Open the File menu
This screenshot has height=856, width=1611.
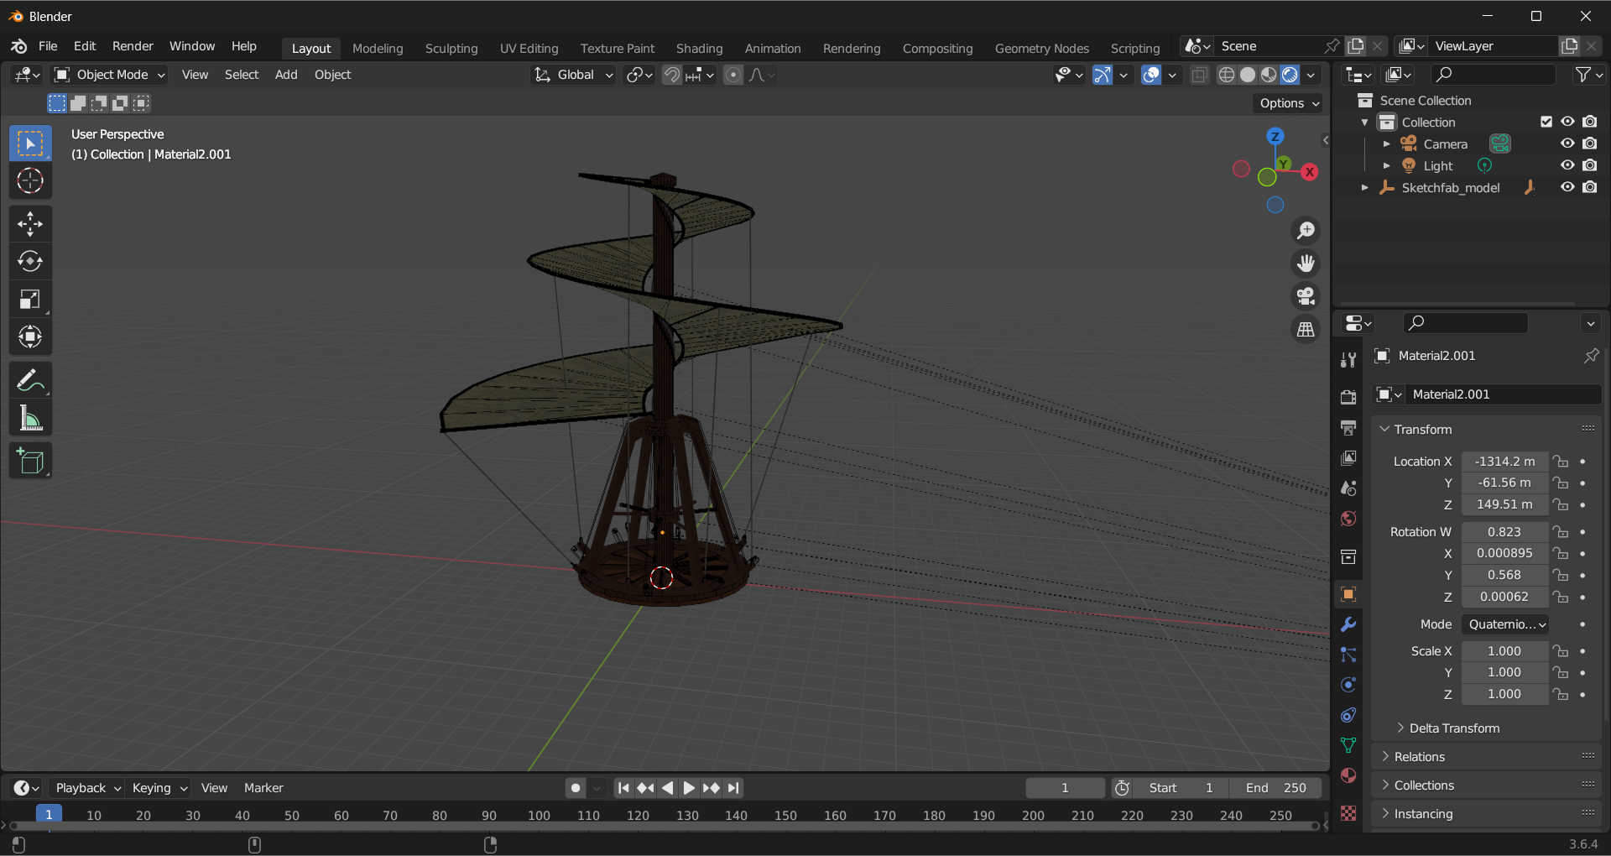(x=48, y=46)
